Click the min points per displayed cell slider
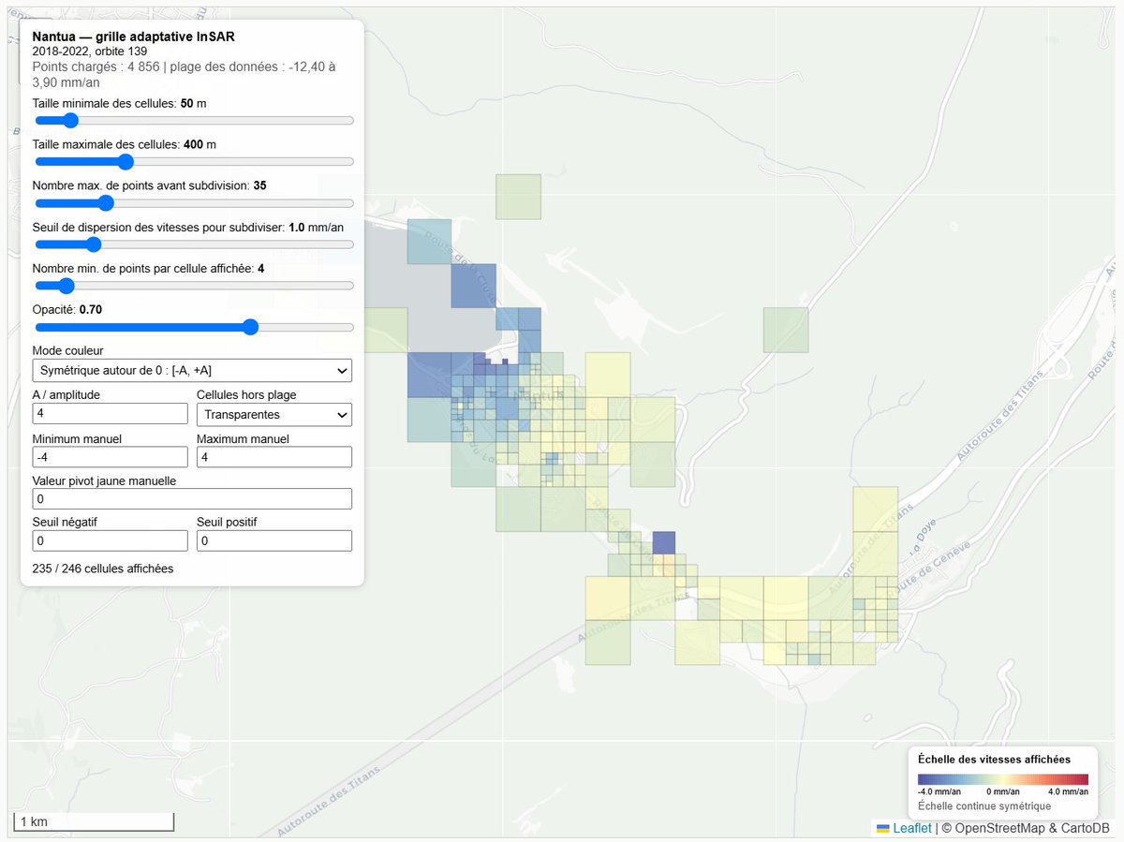This screenshot has width=1124, height=842. [194, 286]
